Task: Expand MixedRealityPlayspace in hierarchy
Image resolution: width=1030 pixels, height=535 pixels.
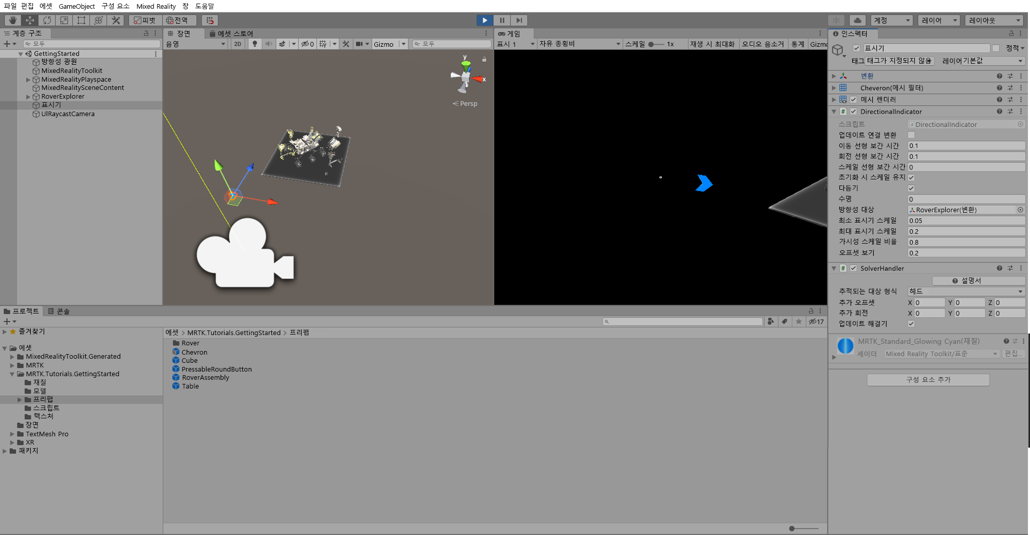Action: coord(28,80)
